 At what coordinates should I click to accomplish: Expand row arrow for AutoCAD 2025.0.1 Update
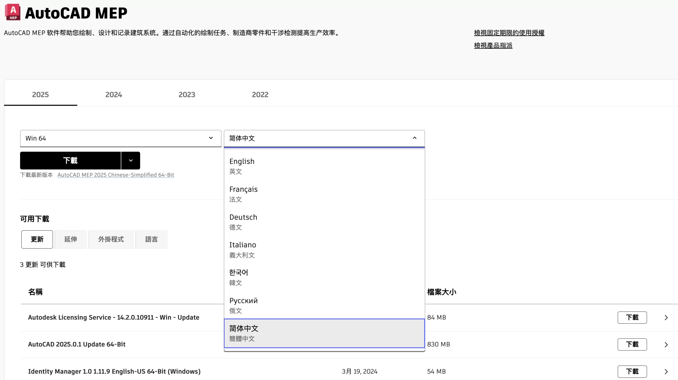[666, 344]
